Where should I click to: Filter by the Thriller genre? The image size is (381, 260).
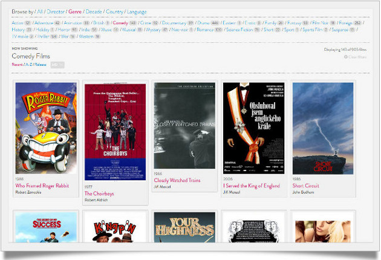pos(44,36)
